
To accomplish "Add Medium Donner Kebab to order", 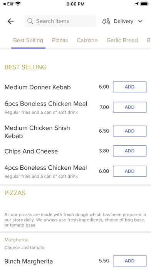I will 130,87.
